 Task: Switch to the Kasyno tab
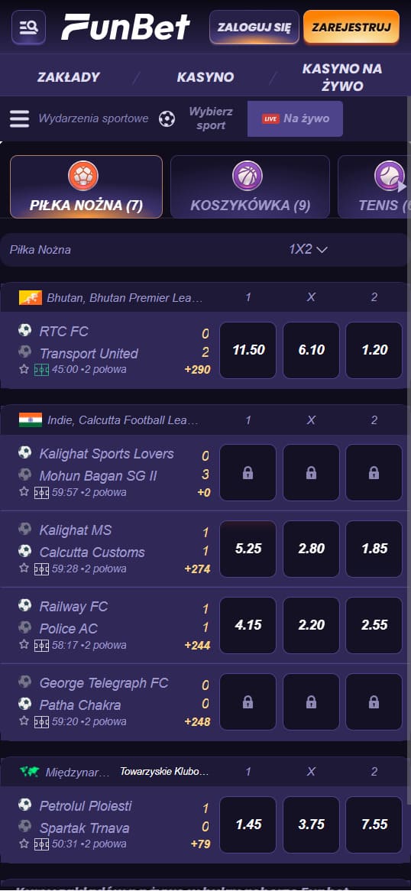point(205,77)
